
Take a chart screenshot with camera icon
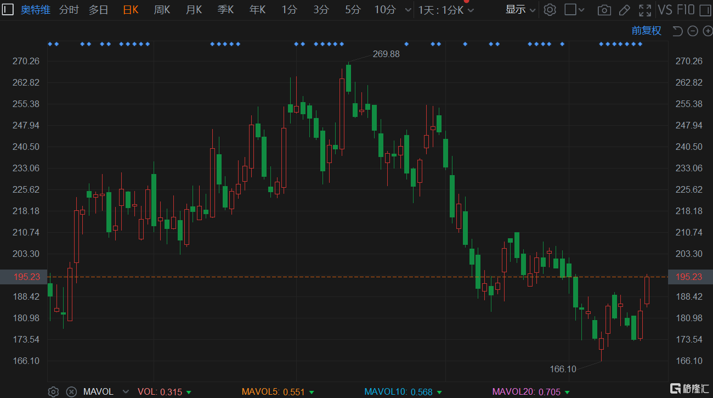[x=604, y=10]
